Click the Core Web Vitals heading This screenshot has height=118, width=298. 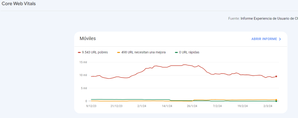pos(19,4)
